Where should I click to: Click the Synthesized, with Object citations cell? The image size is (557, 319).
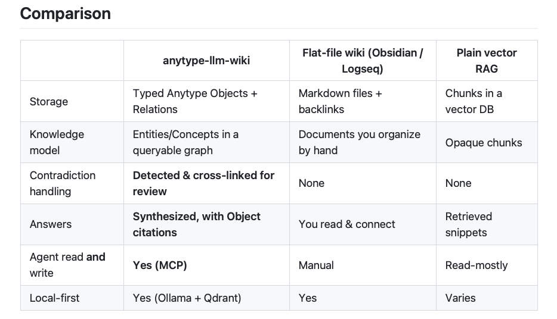[196, 224]
